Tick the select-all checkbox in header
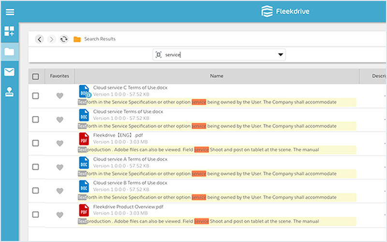The width and height of the screenshot is (387, 242). tap(35, 76)
